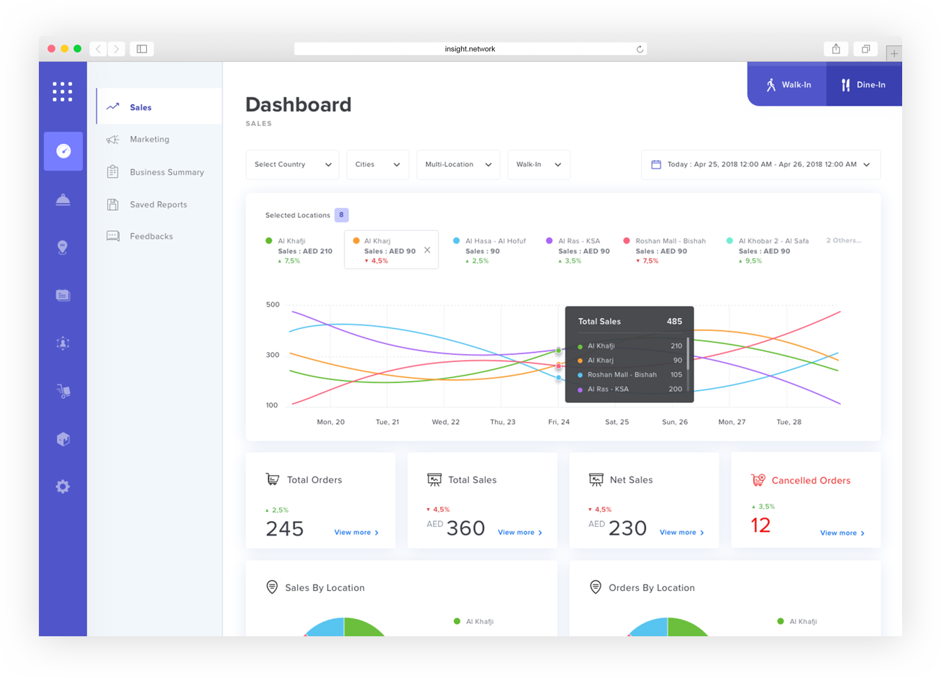
Task: Show all browser tabs overview
Action: coord(866,49)
